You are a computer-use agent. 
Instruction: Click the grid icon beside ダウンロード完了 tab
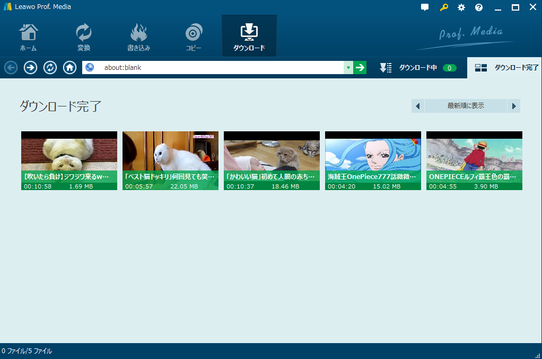[x=481, y=68]
